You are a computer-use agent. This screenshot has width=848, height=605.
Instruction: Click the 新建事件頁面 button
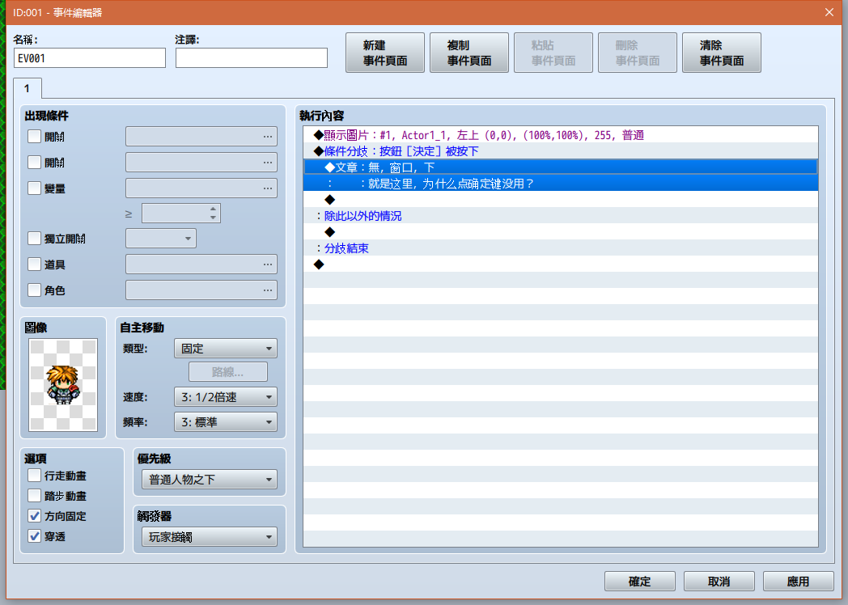click(385, 53)
